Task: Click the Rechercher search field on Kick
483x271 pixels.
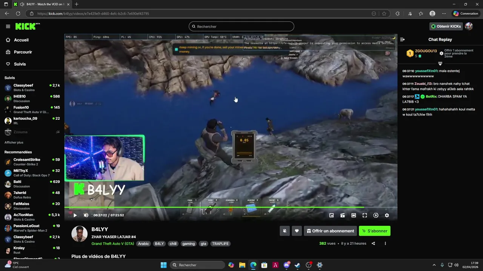Action: (241, 26)
